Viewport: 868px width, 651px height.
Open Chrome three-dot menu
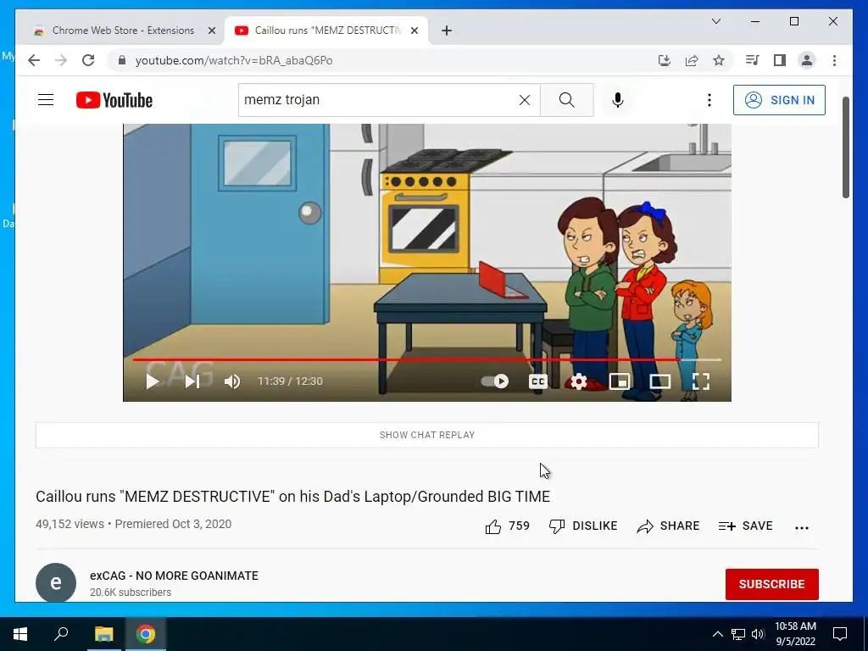[834, 60]
